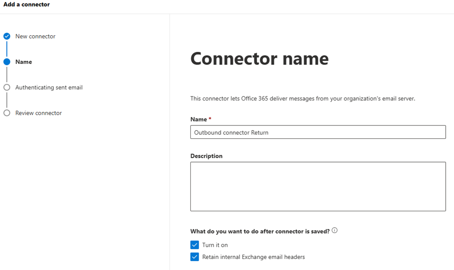Open the Review connector step

coord(38,113)
